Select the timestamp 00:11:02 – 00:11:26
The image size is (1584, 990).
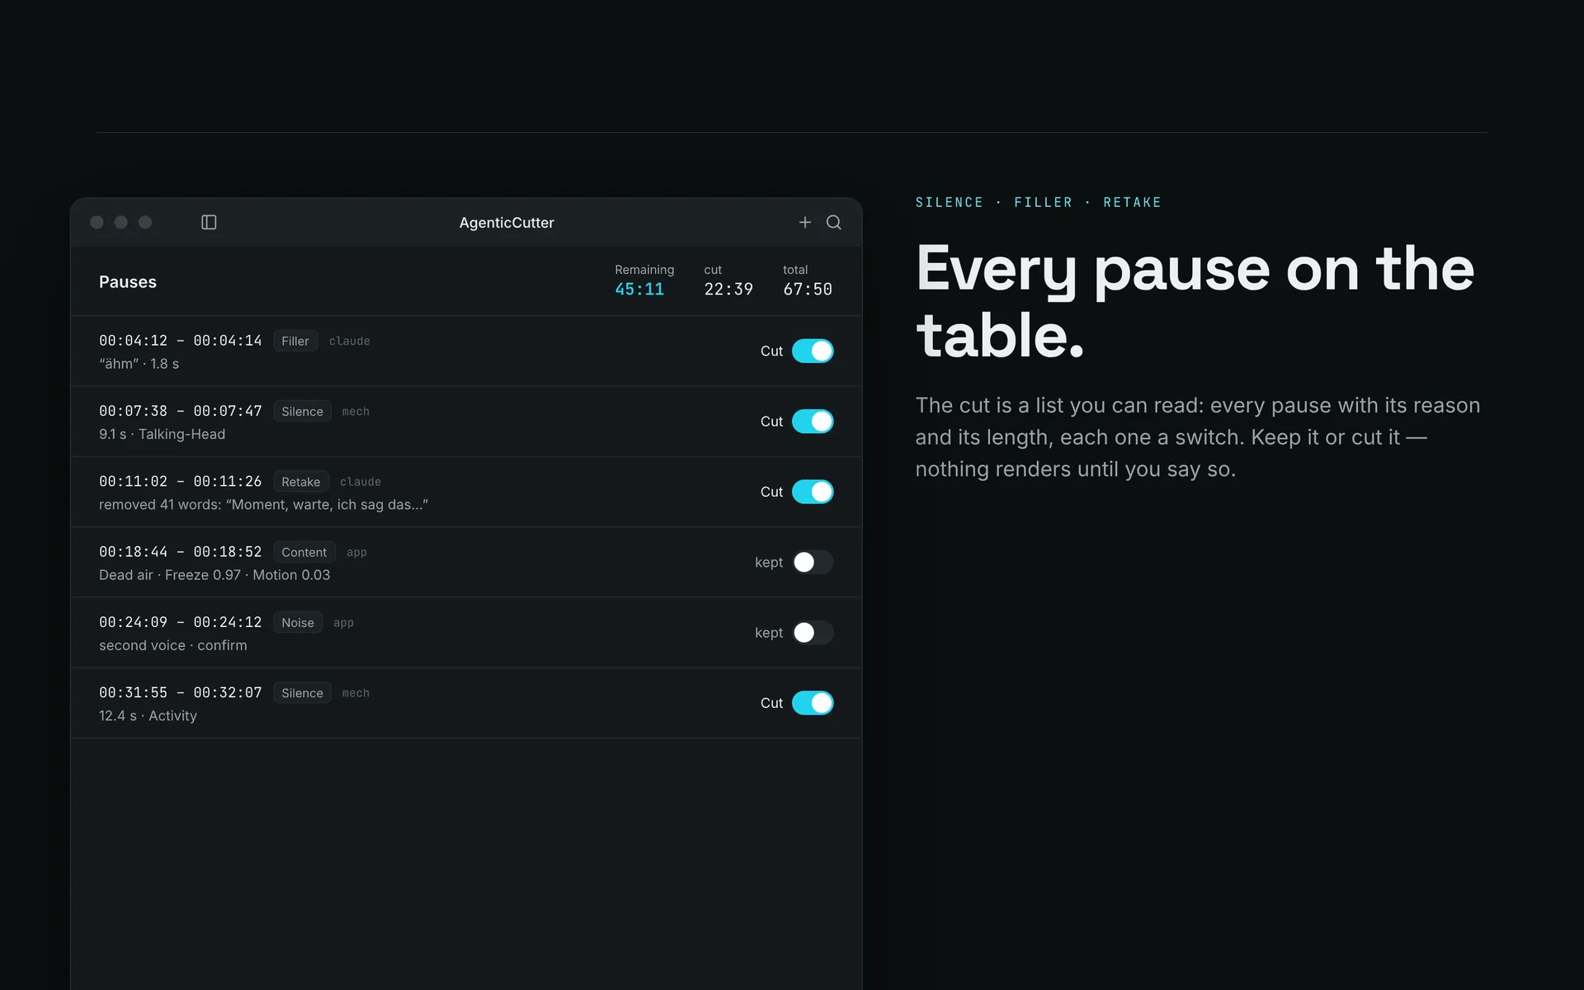(180, 481)
